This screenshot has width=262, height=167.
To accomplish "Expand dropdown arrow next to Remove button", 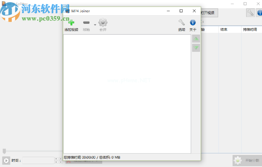I will (95, 25).
